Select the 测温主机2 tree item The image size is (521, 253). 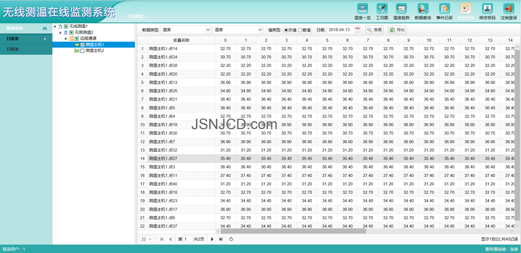click(x=95, y=51)
